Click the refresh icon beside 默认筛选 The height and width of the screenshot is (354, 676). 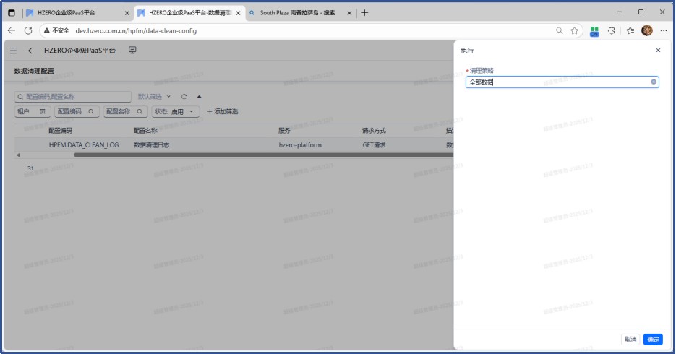click(184, 96)
